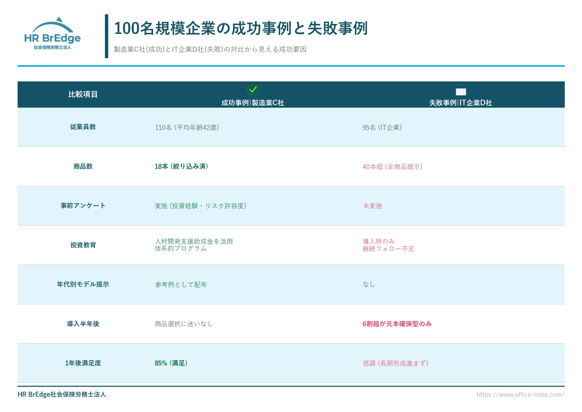
Task: Click cell 低調 (長期形成進まず)
Action: coord(395,363)
